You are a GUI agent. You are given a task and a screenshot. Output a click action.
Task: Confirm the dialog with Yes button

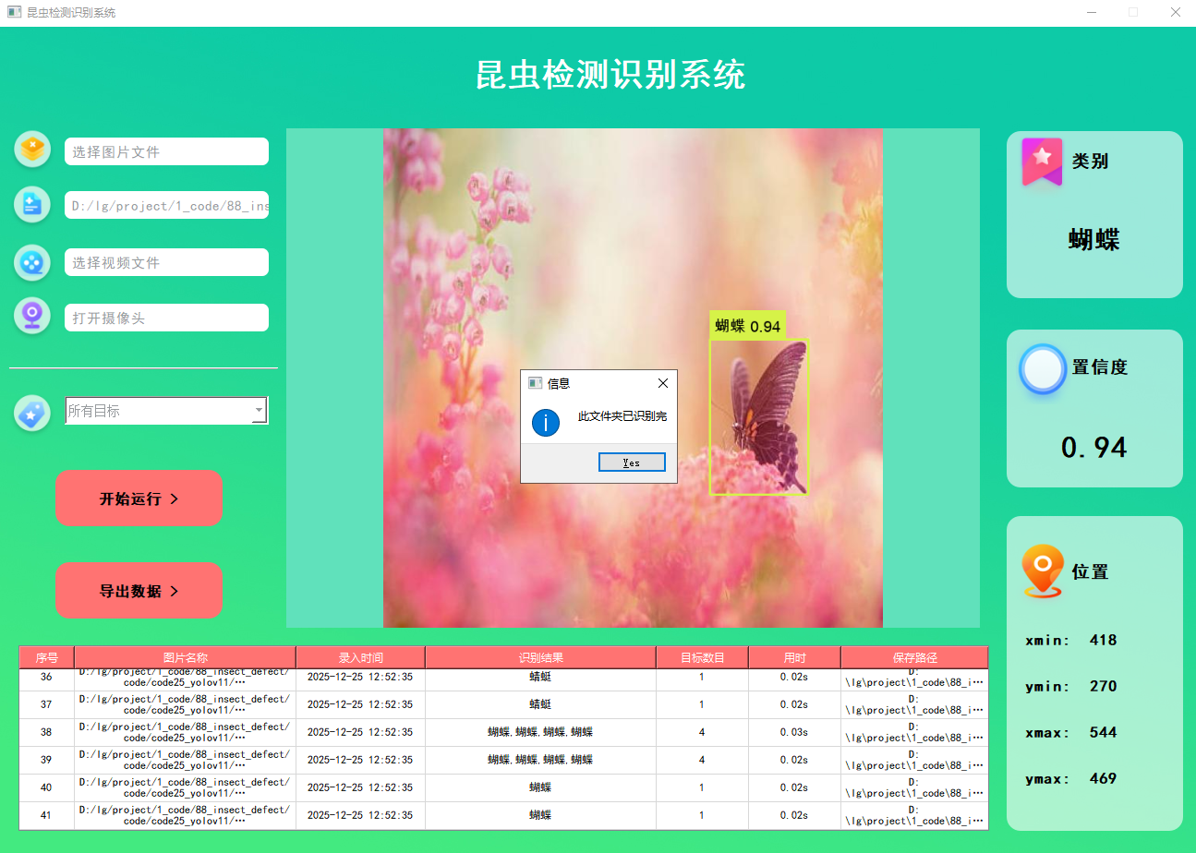pyautogui.click(x=632, y=463)
